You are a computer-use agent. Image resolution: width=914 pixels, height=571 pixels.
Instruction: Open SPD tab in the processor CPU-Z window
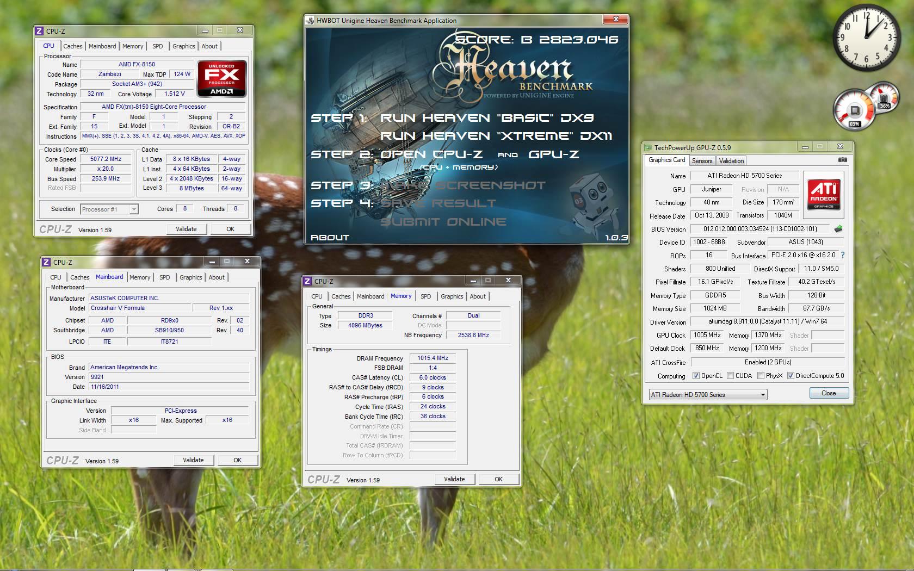click(158, 46)
